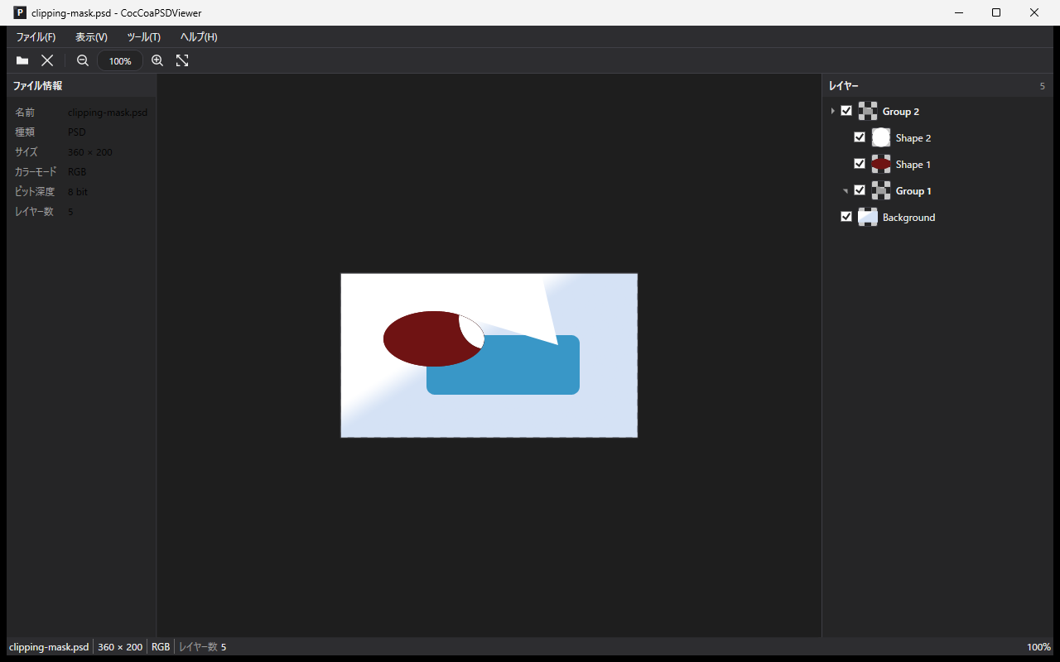Open a file with the folder icon
Viewport: 1060px width, 662px height.
tap(22, 60)
